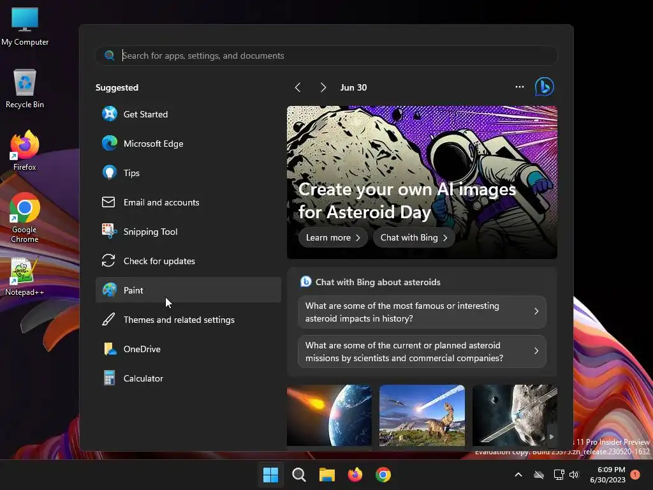Ask about famous asteroid impacts in history
The image size is (653, 490).
[x=422, y=312]
